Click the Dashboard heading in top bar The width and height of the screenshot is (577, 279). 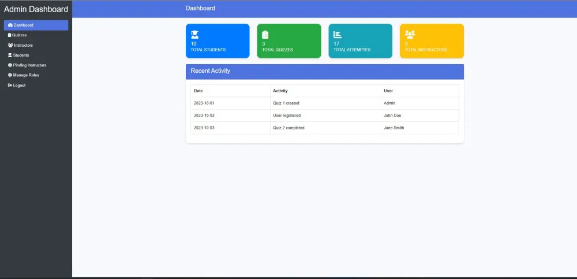(200, 8)
